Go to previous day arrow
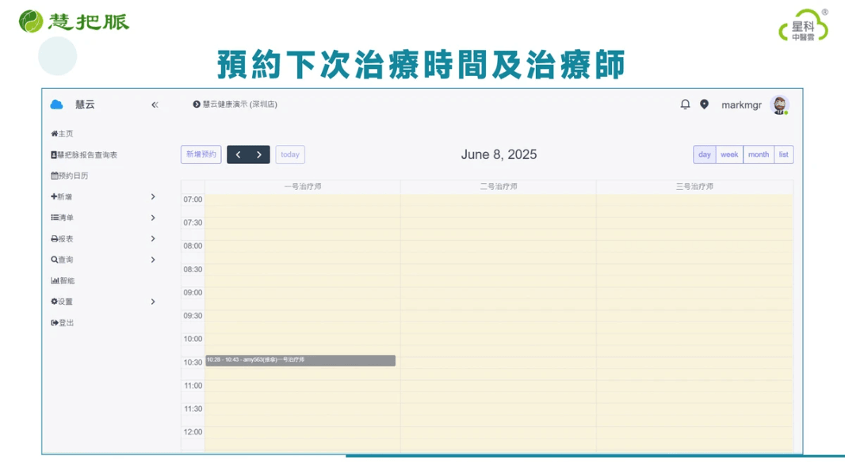The width and height of the screenshot is (845, 475). [x=238, y=154]
